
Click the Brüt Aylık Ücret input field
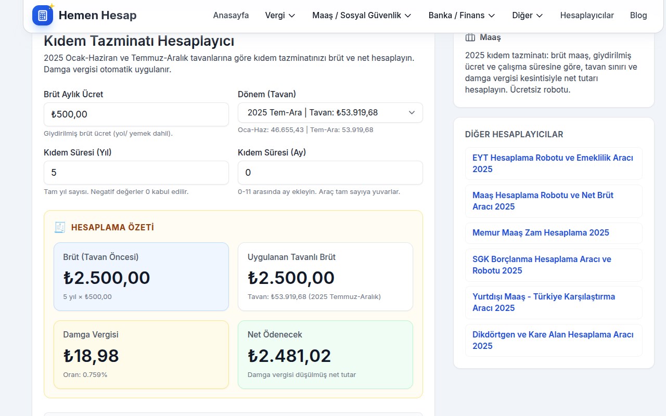136,114
